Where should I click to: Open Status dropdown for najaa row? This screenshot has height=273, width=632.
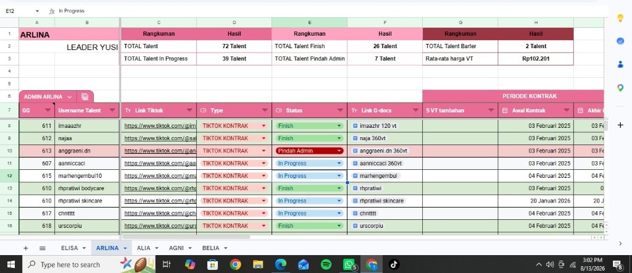[339, 138]
